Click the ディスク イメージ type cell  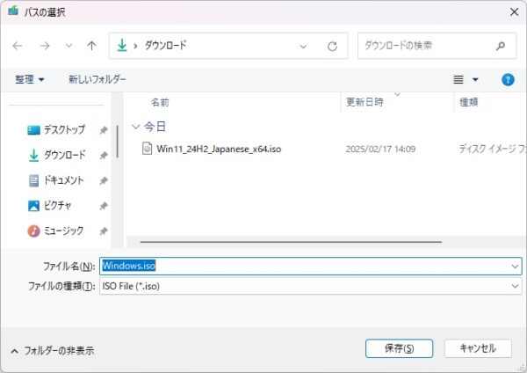click(493, 149)
